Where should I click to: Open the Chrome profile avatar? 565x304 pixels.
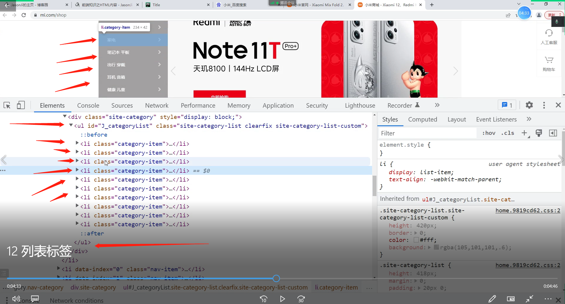(539, 15)
